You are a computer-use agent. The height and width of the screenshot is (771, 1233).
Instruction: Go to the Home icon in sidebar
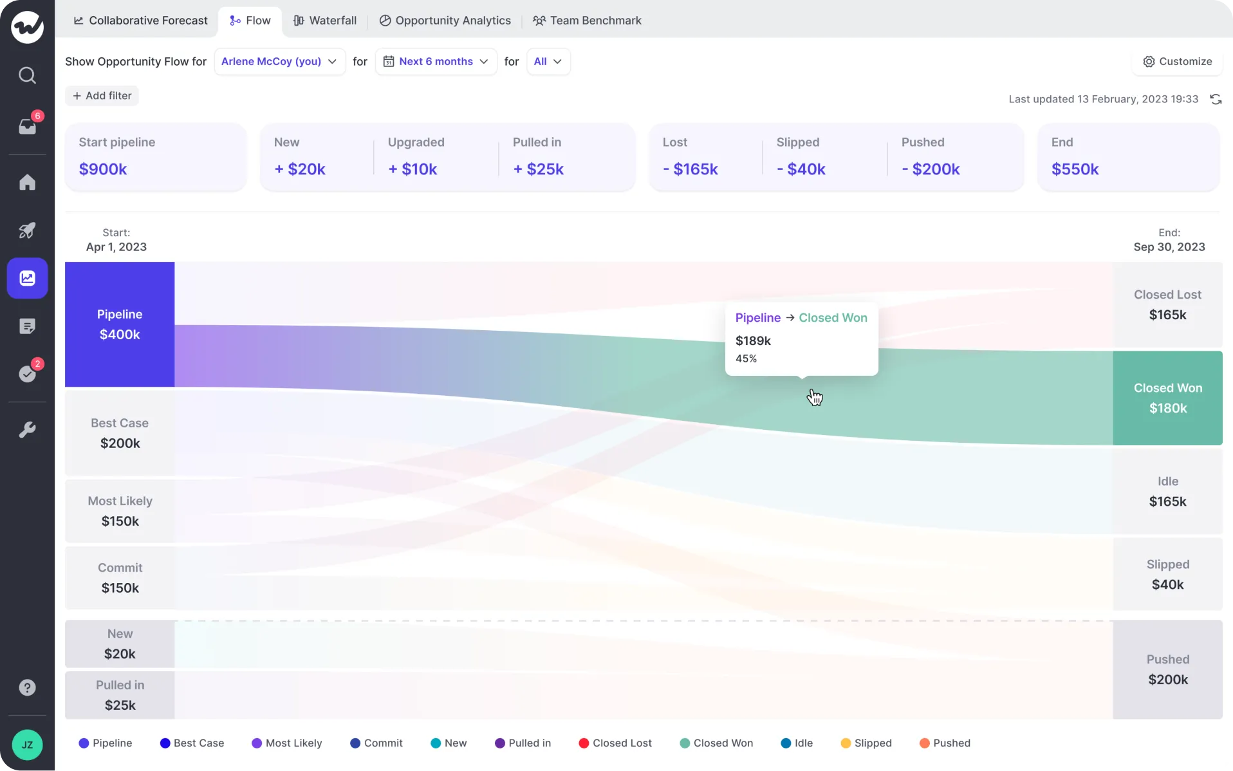(x=28, y=183)
